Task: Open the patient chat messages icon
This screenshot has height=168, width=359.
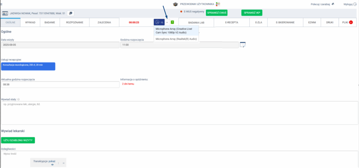Action: pos(70,13)
